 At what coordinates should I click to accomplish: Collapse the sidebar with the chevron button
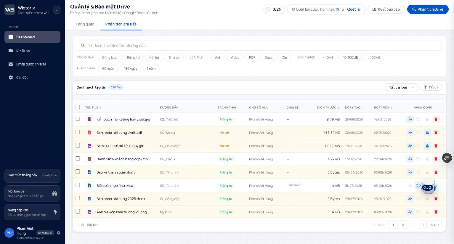57,10
